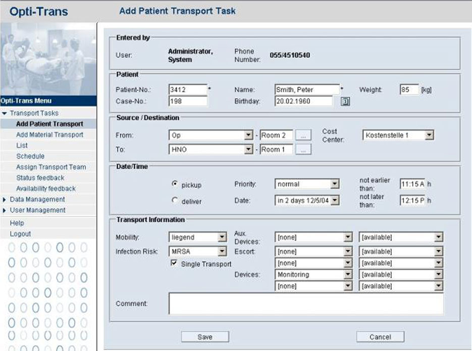Open the Aux Devices [none] dropdown
This screenshot has height=351, width=472.
[313, 237]
